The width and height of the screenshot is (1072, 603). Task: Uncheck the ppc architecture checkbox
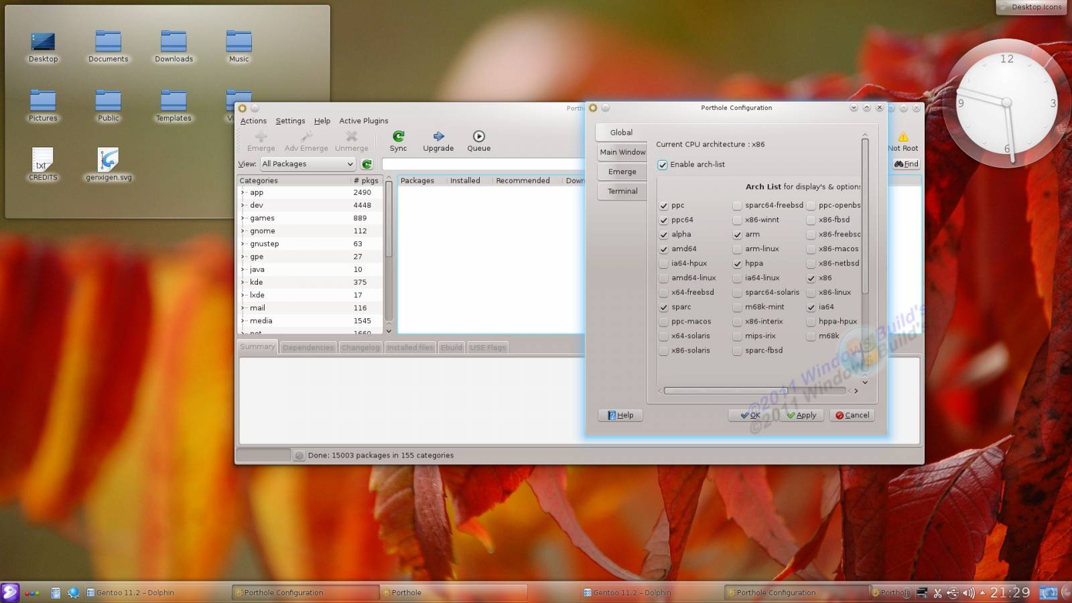click(663, 206)
